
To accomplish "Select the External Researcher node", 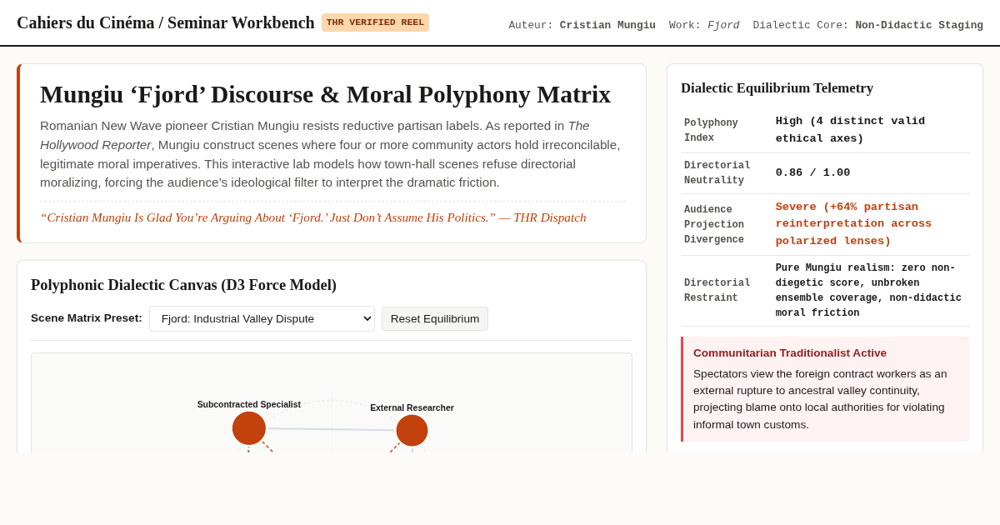I will click(412, 430).
